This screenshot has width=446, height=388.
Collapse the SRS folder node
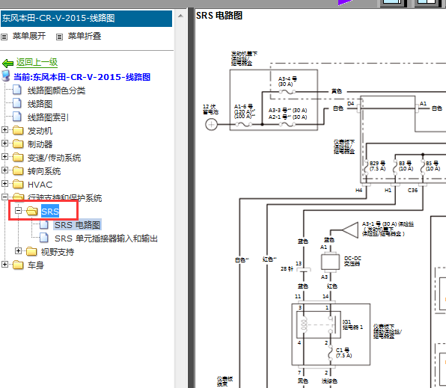18,211
